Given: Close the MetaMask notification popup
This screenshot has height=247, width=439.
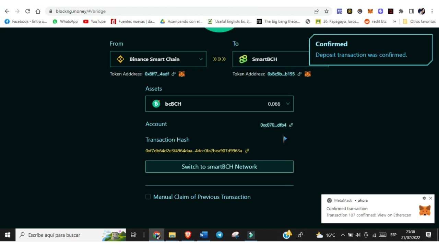Looking at the screenshot, I should pos(430,198).
